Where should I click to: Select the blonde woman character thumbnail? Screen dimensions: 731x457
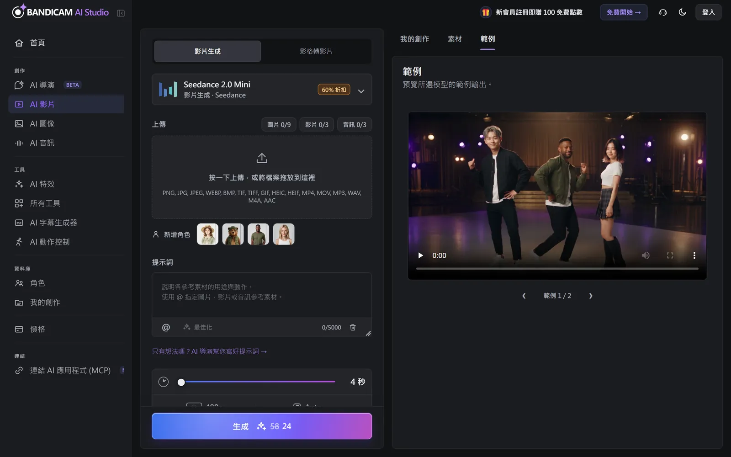click(284, 234)
